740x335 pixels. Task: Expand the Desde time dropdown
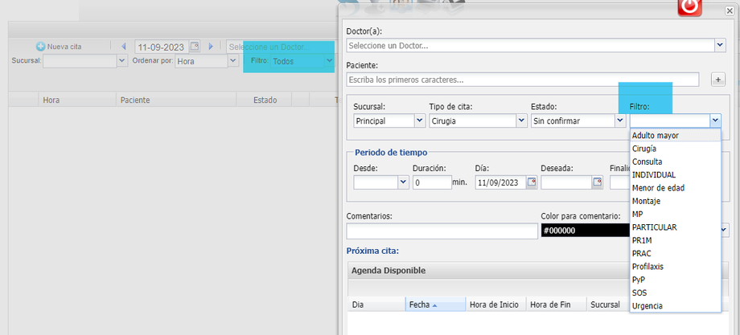coord(403,182)
